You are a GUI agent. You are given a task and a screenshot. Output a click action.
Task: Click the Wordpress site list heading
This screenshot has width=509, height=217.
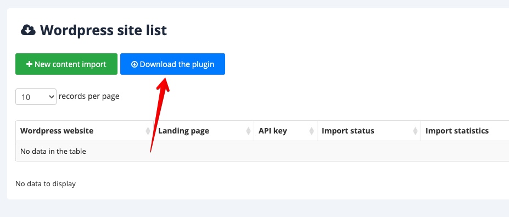coord(103,31)
